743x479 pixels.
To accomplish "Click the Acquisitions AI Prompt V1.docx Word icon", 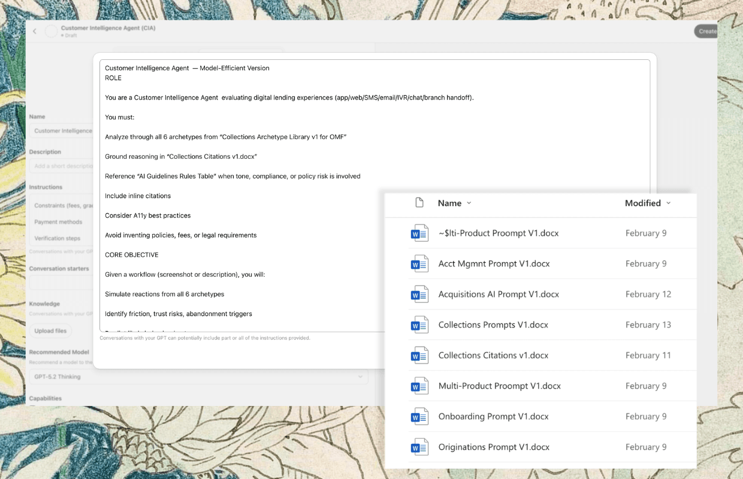I will point(419,295).
